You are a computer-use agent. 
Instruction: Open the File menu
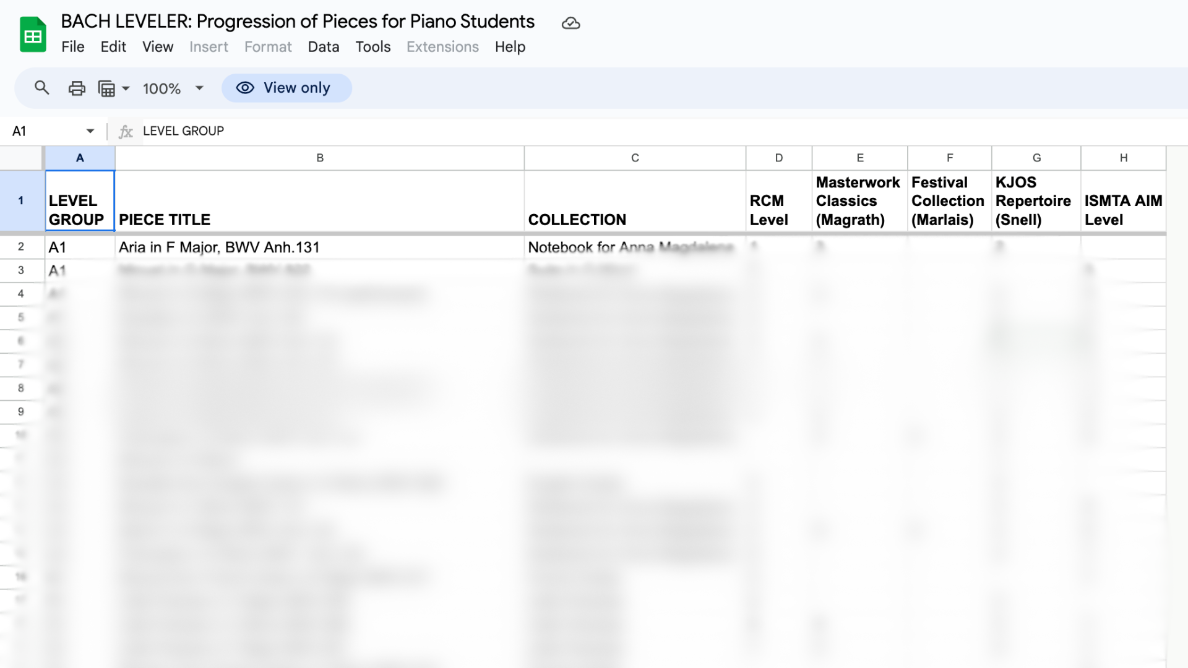click(x=72, y=47)
